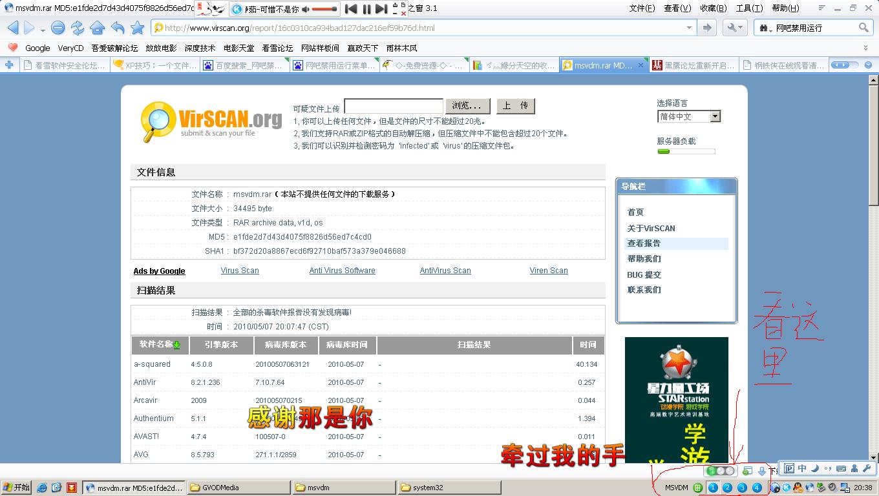Open 查看报告 navigation link
The width and height of the screenshot is (879, 496).
click(644, 243)
